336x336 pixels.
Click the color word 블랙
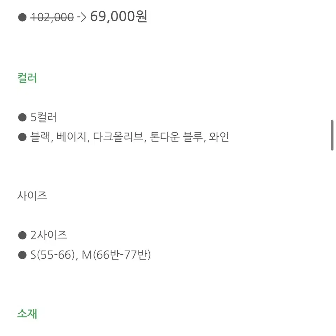pos(41,137)
